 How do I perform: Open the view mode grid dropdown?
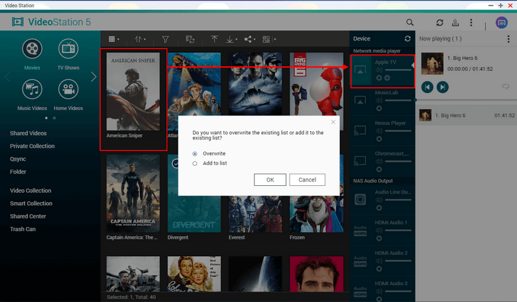[114, 39]
